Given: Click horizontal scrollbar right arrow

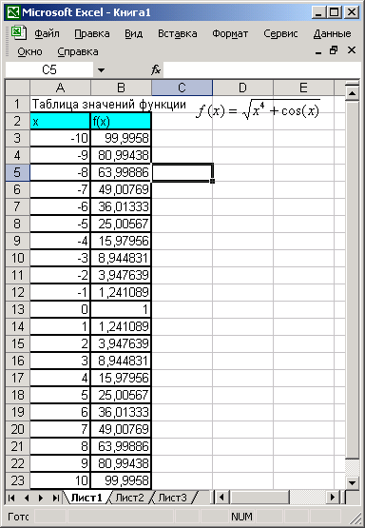Looking at the screenshot, I should pos(333,497).
